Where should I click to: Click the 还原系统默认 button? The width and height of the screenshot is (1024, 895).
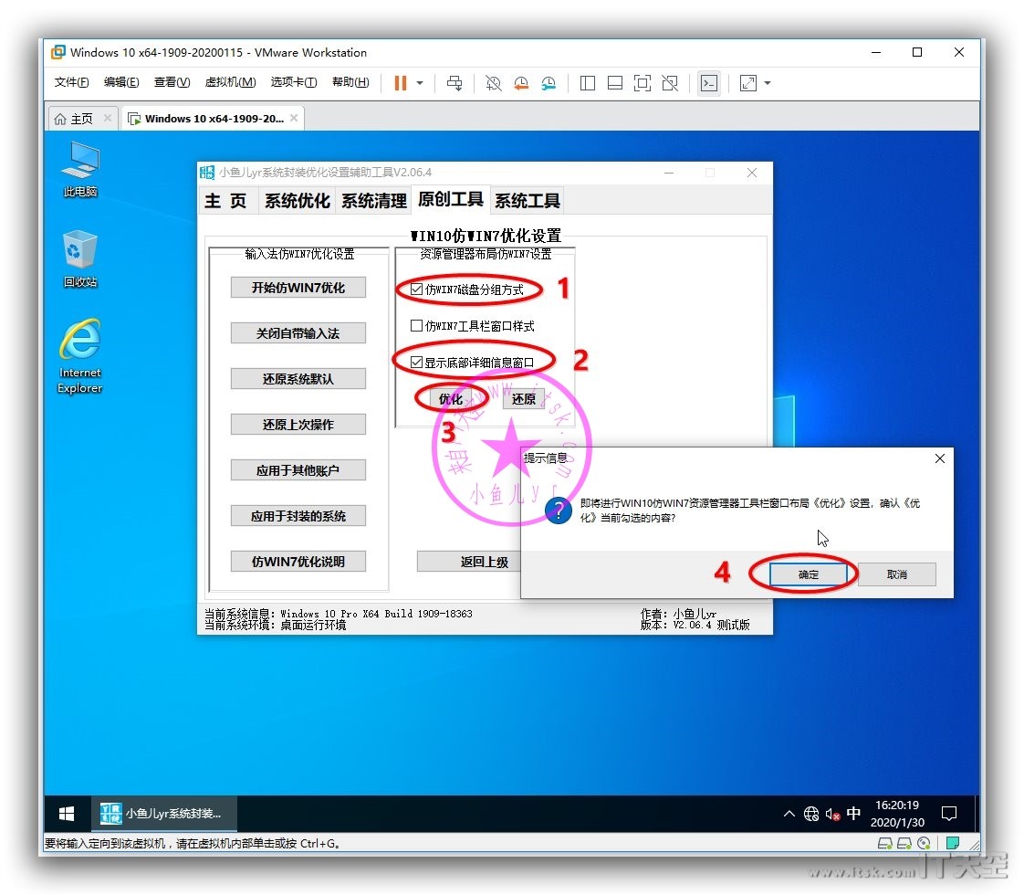pos(298,379)
